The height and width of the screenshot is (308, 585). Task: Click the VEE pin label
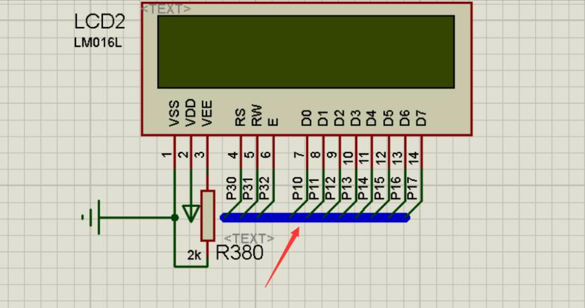pos(207,113)
